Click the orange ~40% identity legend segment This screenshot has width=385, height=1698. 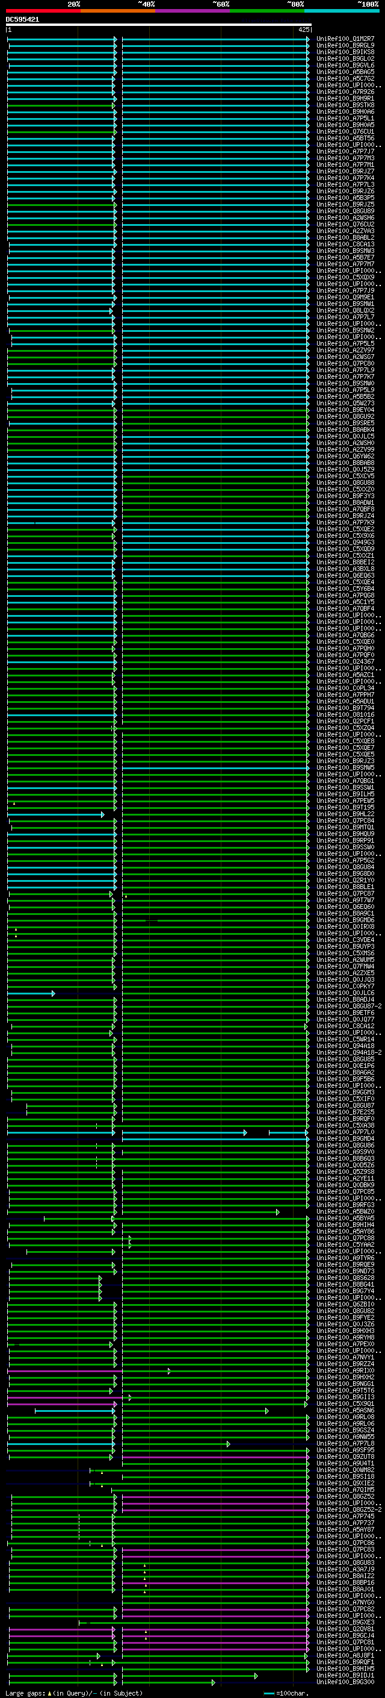[118, 11]
